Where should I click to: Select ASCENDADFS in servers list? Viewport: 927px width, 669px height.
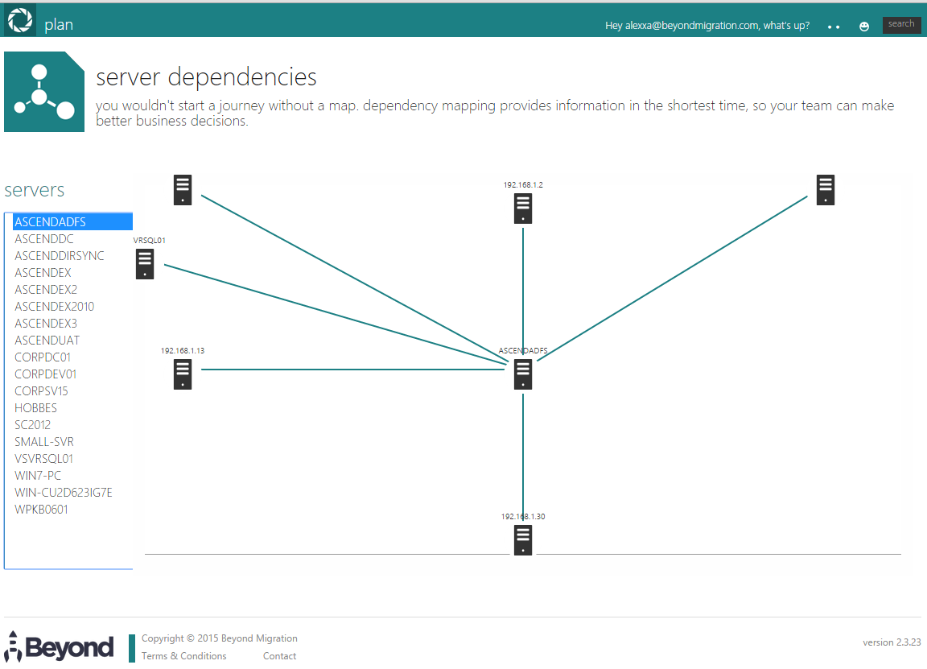click(x=72, y=222)
